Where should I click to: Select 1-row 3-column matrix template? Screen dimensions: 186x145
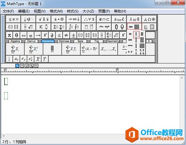(130, 40)
